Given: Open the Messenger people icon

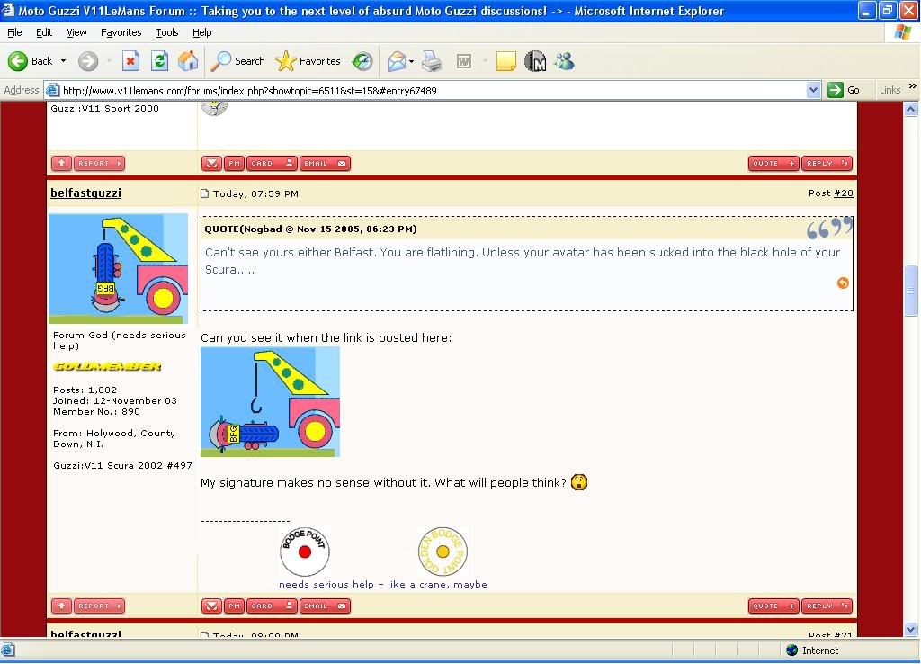Looking at the screenshot, I should tap(565, 61).
